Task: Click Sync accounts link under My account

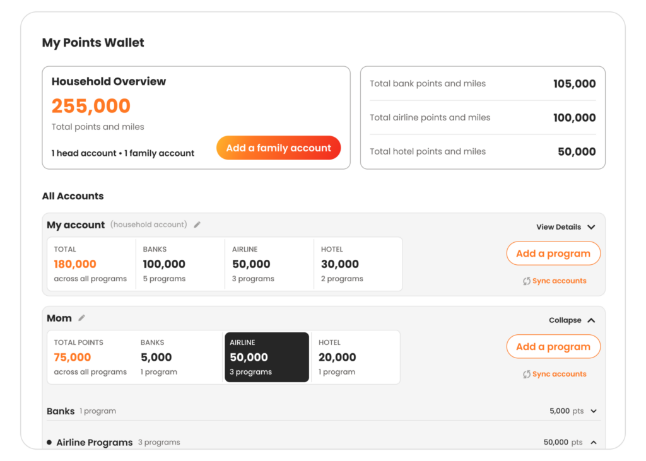Action: click(559, 281)
